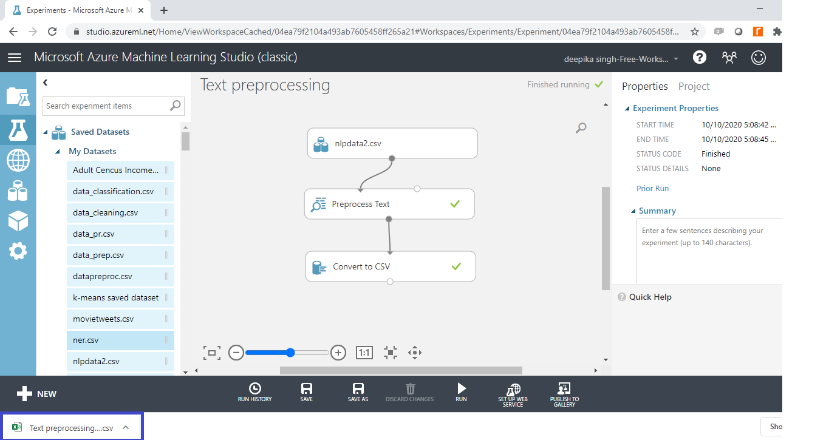Collapse the Summary section
826x440 pixels.
pos(633,211)
